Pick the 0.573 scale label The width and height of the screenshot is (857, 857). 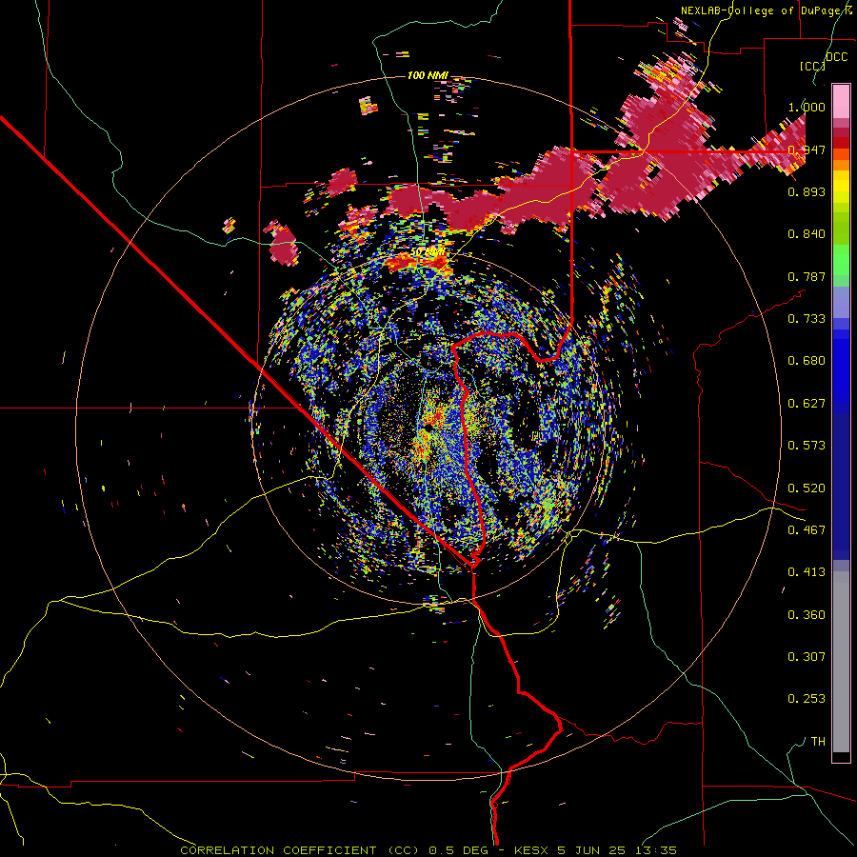(x=807, y=446)
